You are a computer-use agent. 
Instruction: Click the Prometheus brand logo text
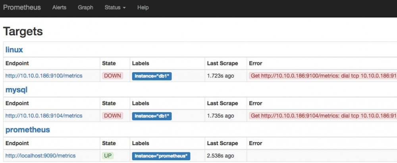(22, 8)
